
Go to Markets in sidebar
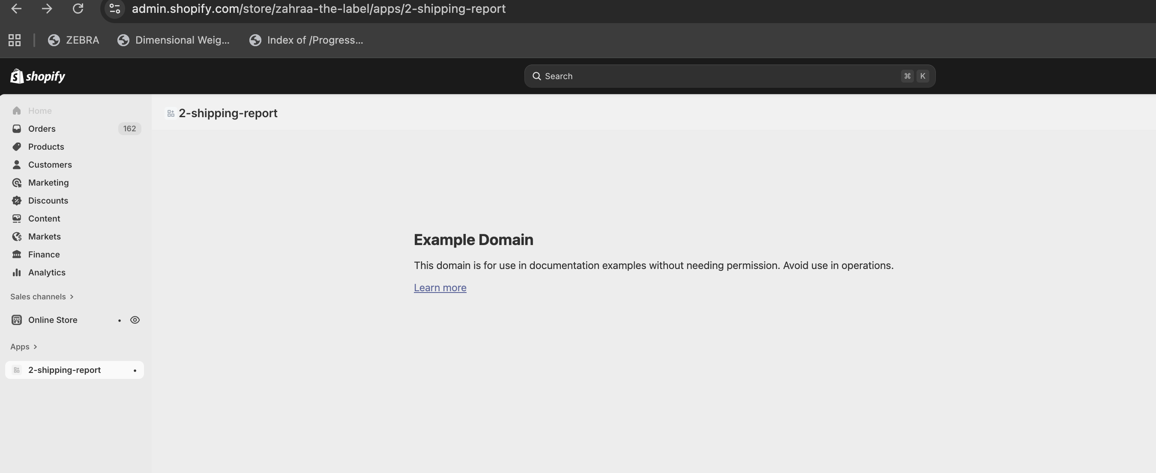(x=44, y=236)
